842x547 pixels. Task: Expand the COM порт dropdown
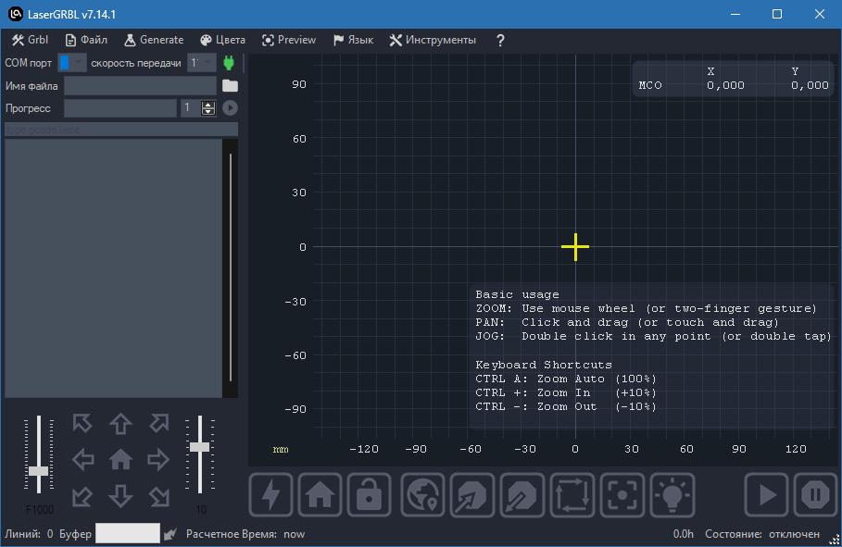pos(72,63)
